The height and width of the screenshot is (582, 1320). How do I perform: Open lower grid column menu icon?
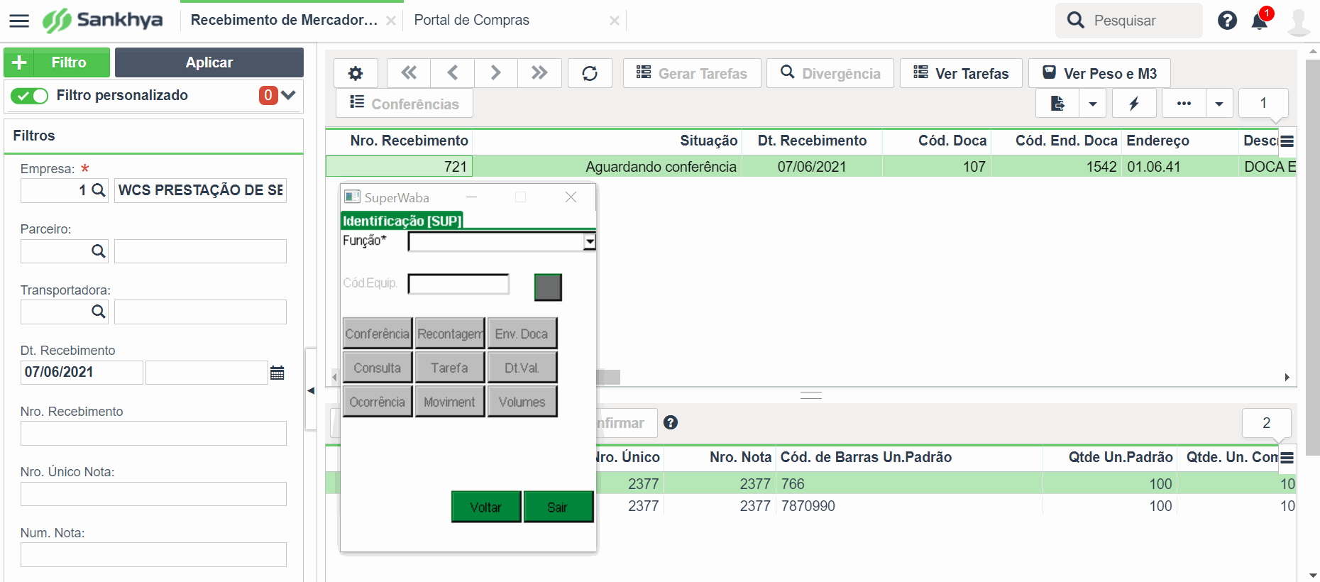[1287, 458]
